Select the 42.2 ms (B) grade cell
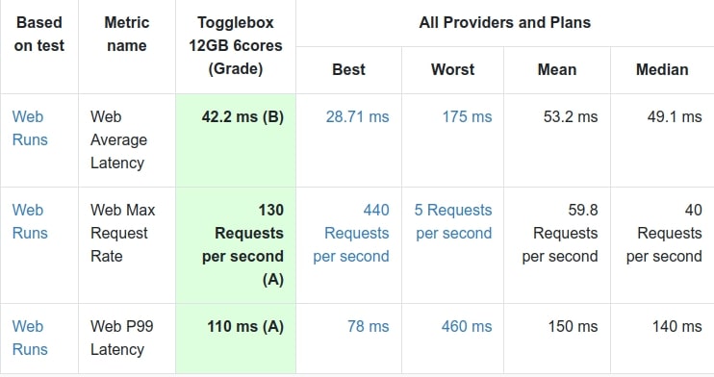This screenshot has width=714, height=377. pos(236,140)
